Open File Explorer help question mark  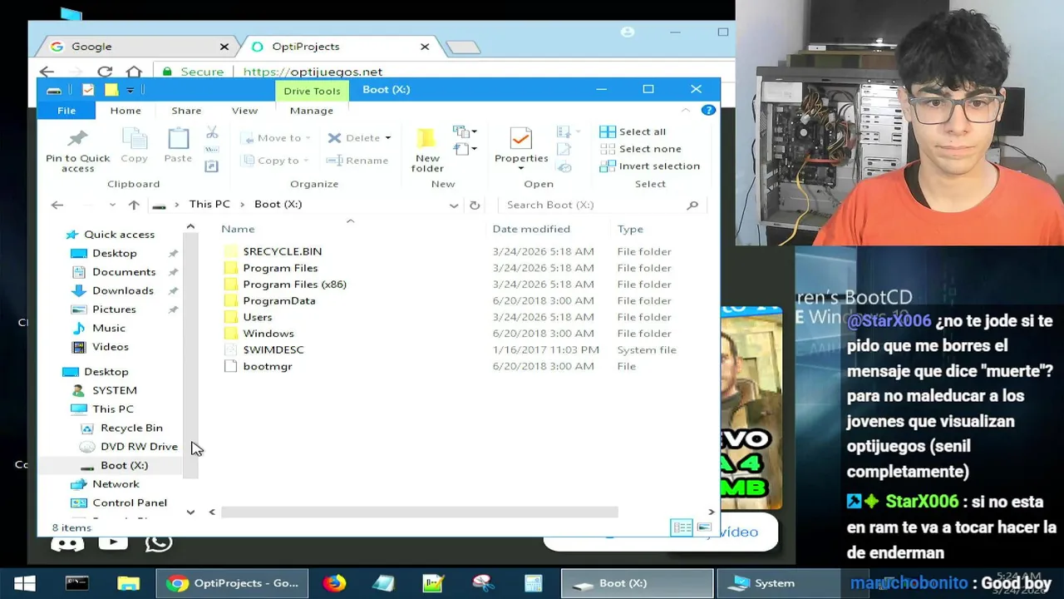708,110
